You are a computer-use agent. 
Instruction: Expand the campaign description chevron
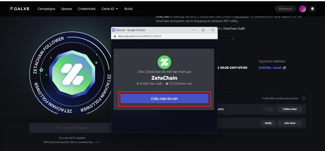coord(233,39)
